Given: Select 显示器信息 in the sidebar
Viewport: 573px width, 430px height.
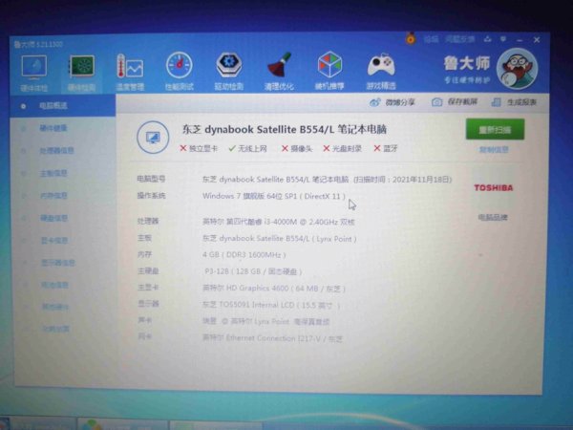Looking at the screenshot, I should 57,263.
